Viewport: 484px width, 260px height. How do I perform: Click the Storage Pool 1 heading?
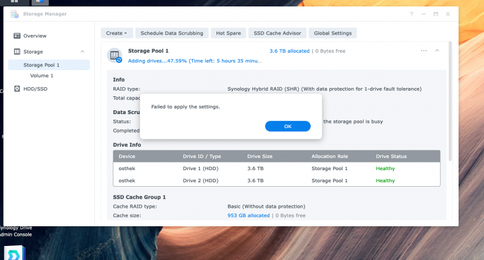click(x=148, y=51)
